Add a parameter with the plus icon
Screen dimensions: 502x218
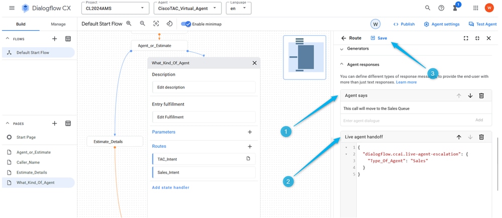[250, 132]
